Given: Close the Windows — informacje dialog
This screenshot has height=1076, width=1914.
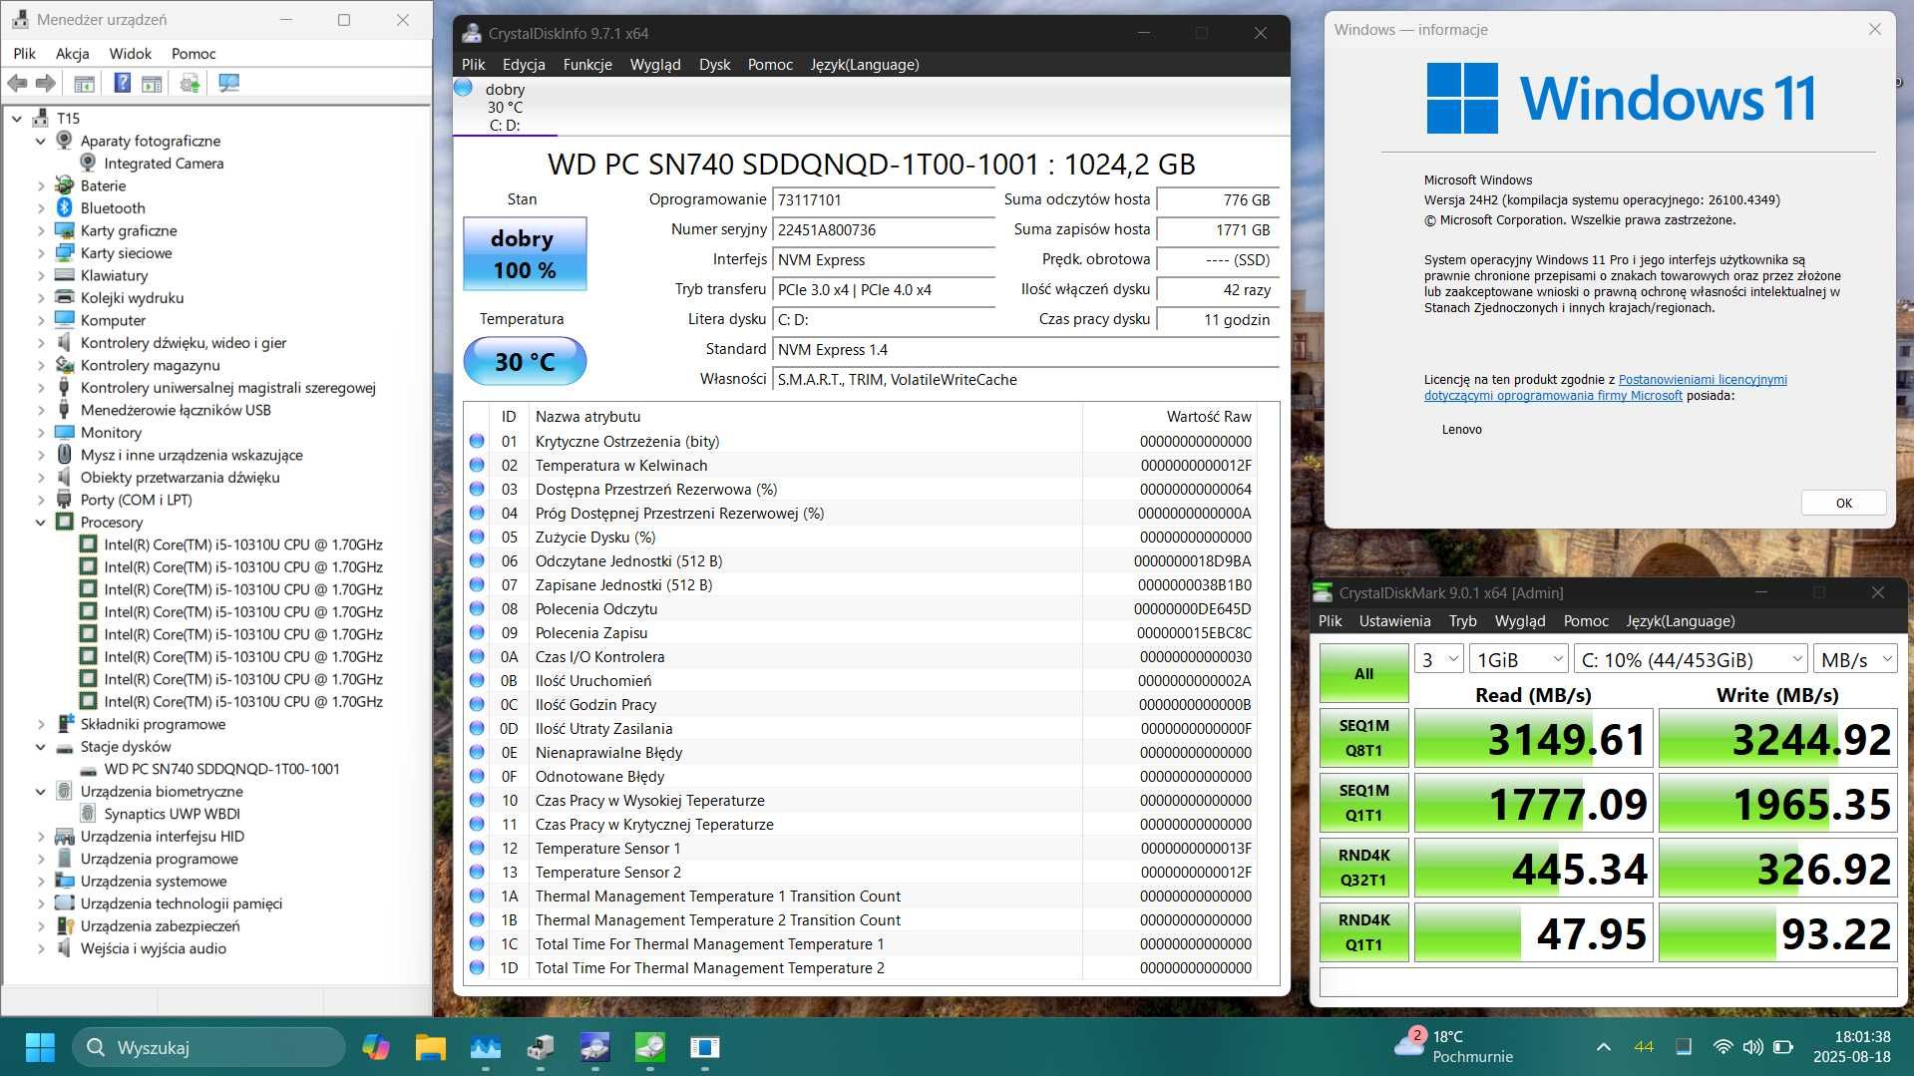Looking at the screenshot, I should 1875,30.
